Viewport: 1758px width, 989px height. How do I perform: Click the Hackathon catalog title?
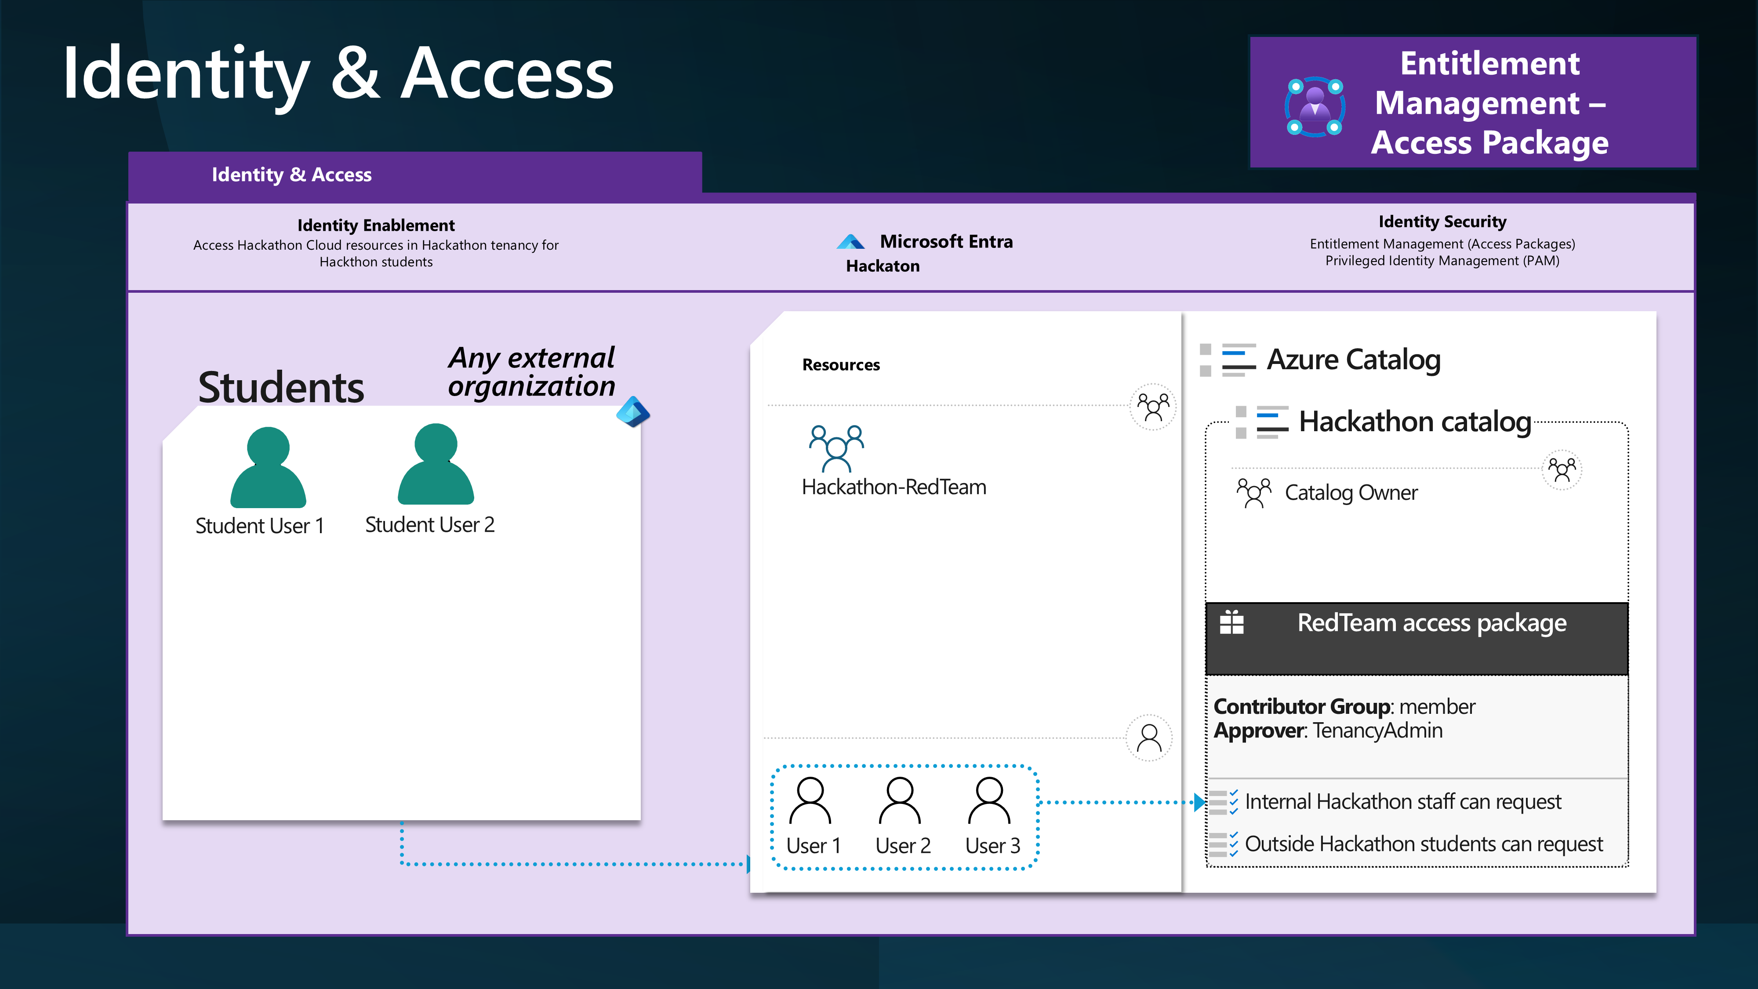tap(1415, 422)
